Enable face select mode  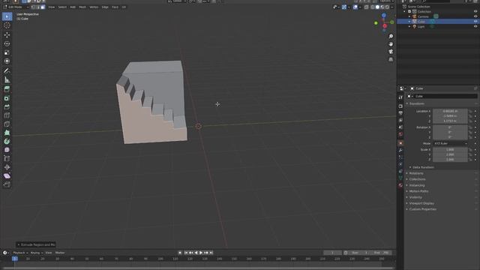pos(43,7)
